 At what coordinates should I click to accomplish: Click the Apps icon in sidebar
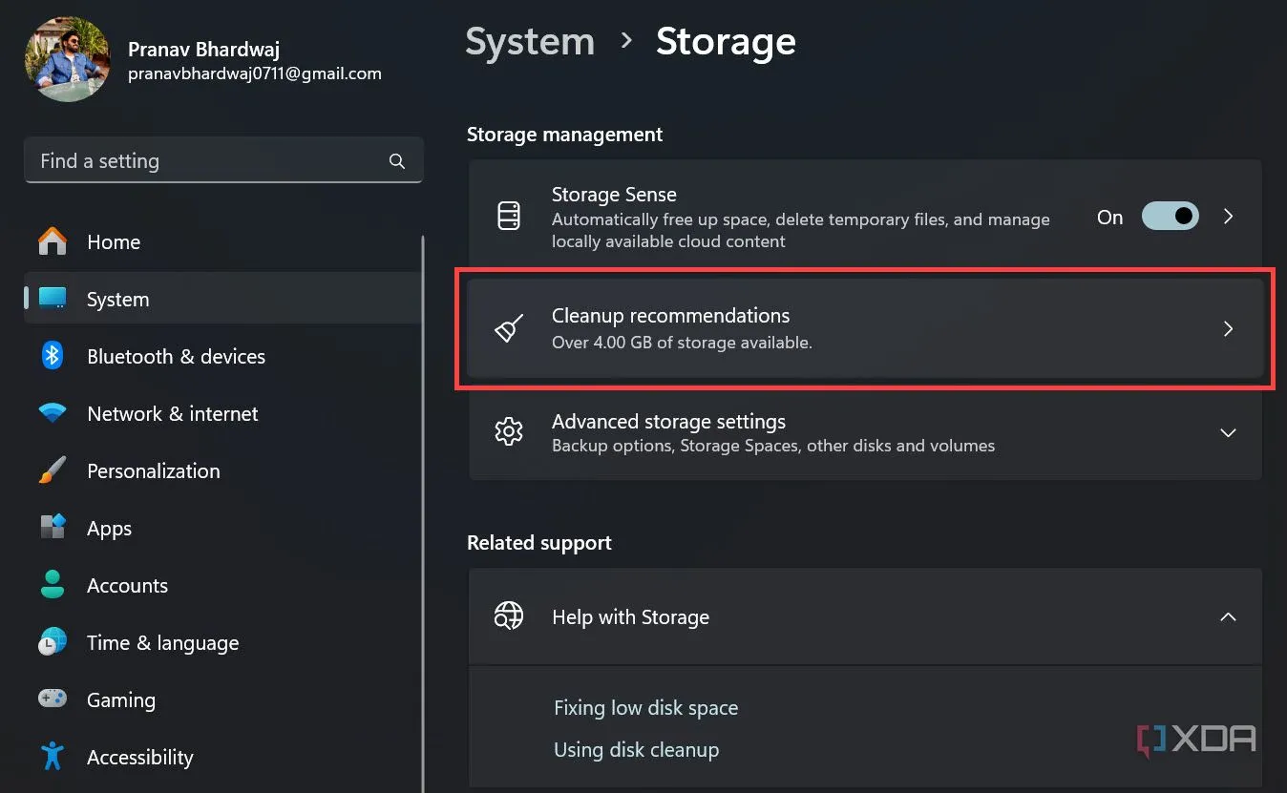pos(53,528)
